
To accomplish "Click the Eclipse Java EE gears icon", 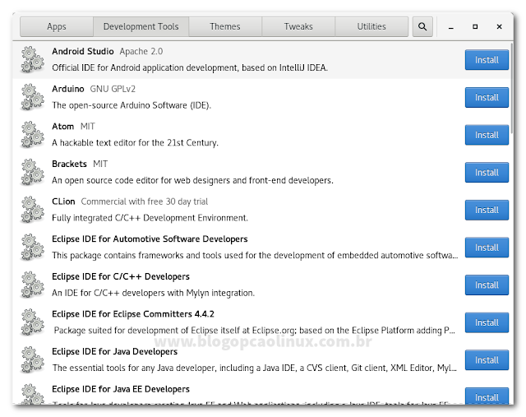I will point(32,395).
